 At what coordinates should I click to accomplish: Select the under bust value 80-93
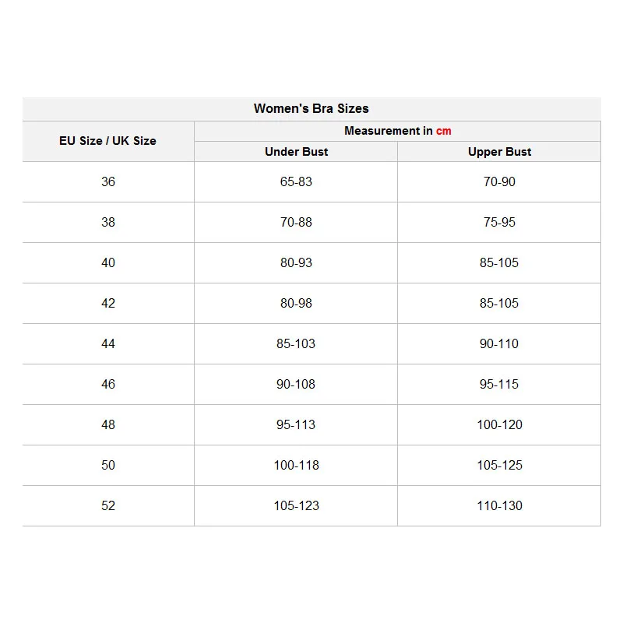[296, 262]
